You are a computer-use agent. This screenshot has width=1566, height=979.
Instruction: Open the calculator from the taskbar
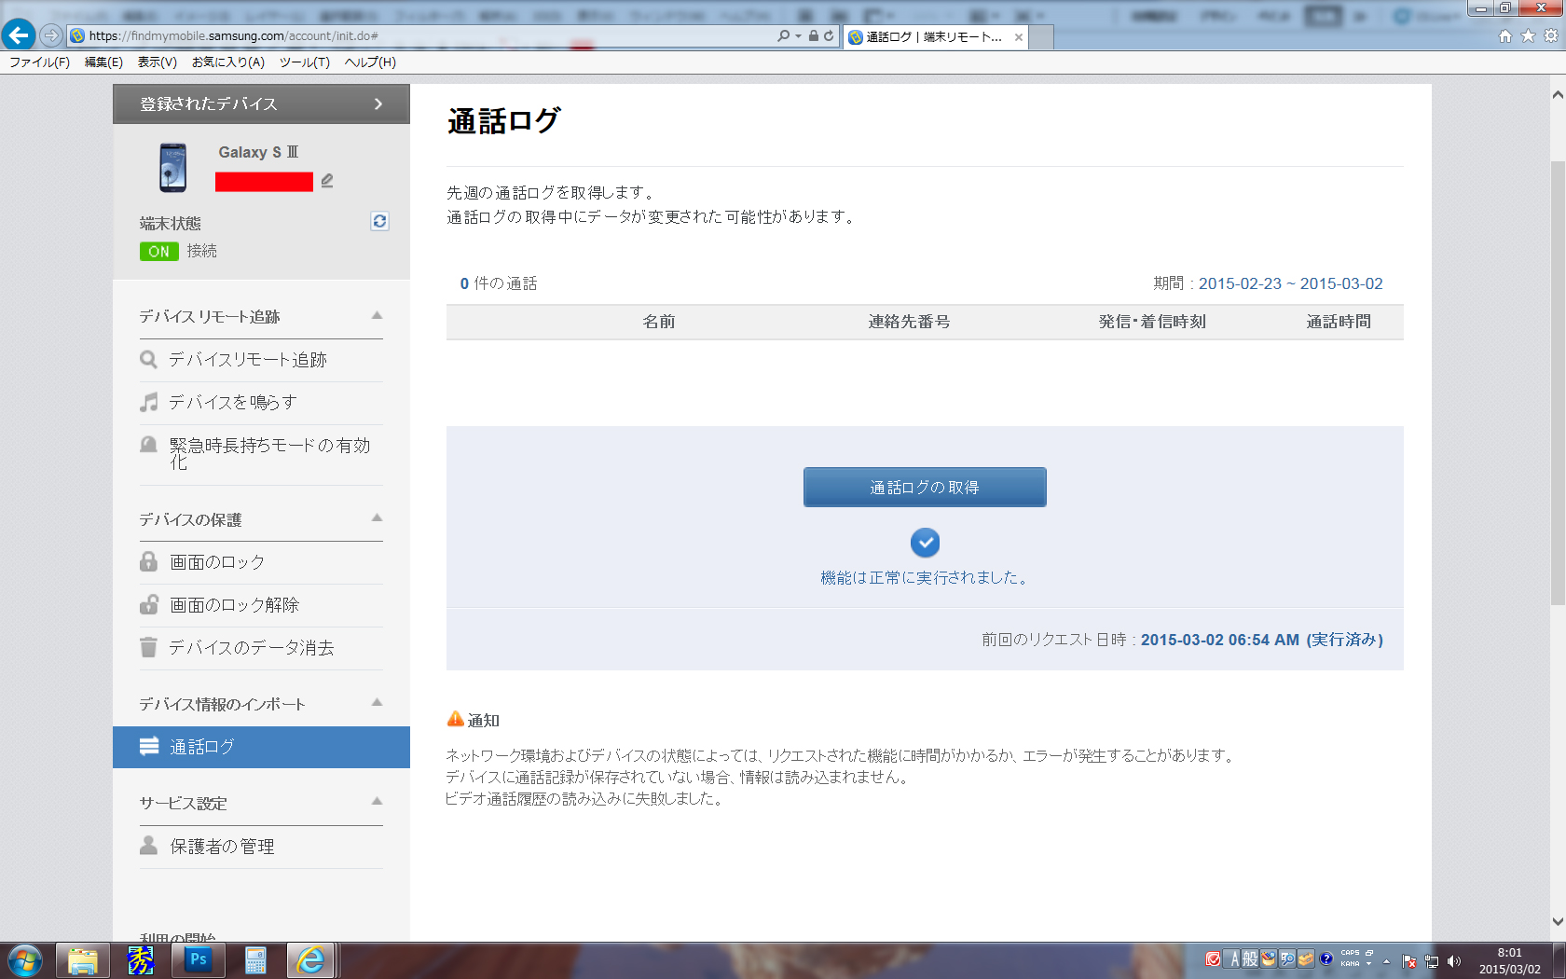click(x=255, y=960)
